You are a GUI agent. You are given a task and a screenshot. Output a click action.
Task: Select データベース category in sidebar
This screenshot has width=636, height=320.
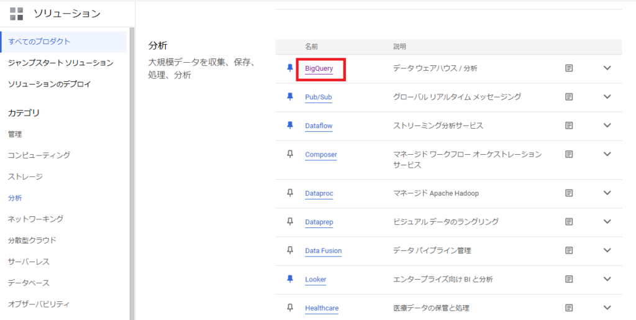click(x=29, y=283)
